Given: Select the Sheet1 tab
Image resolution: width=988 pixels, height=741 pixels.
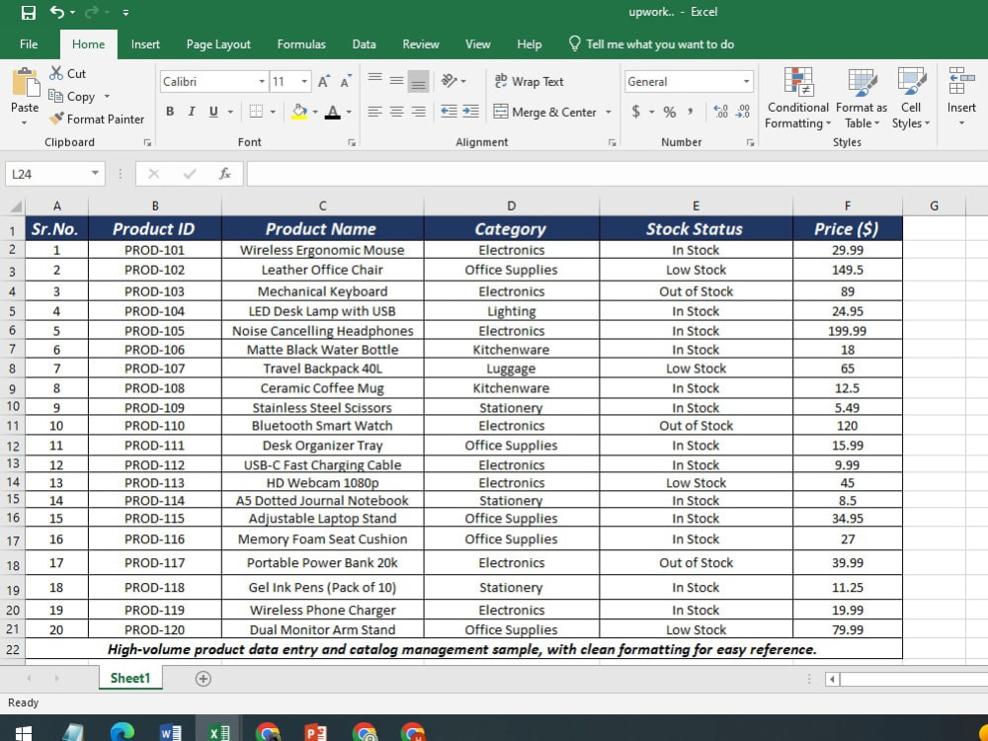Looking at the screenshot, I should click(130, 678).
